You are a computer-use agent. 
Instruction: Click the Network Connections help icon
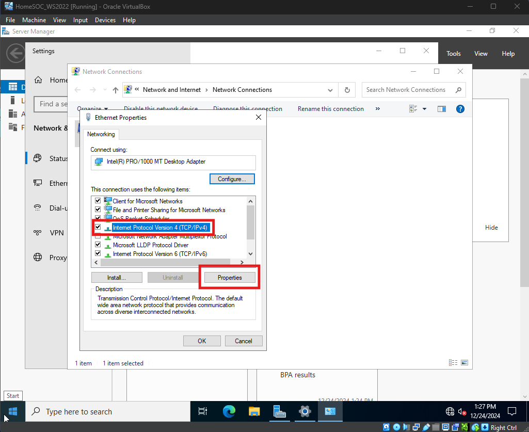click(460, 109)
